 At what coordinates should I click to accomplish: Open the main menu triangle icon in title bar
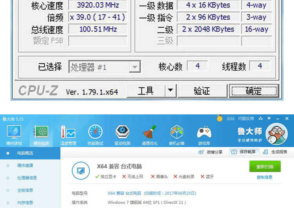(269, 118)
